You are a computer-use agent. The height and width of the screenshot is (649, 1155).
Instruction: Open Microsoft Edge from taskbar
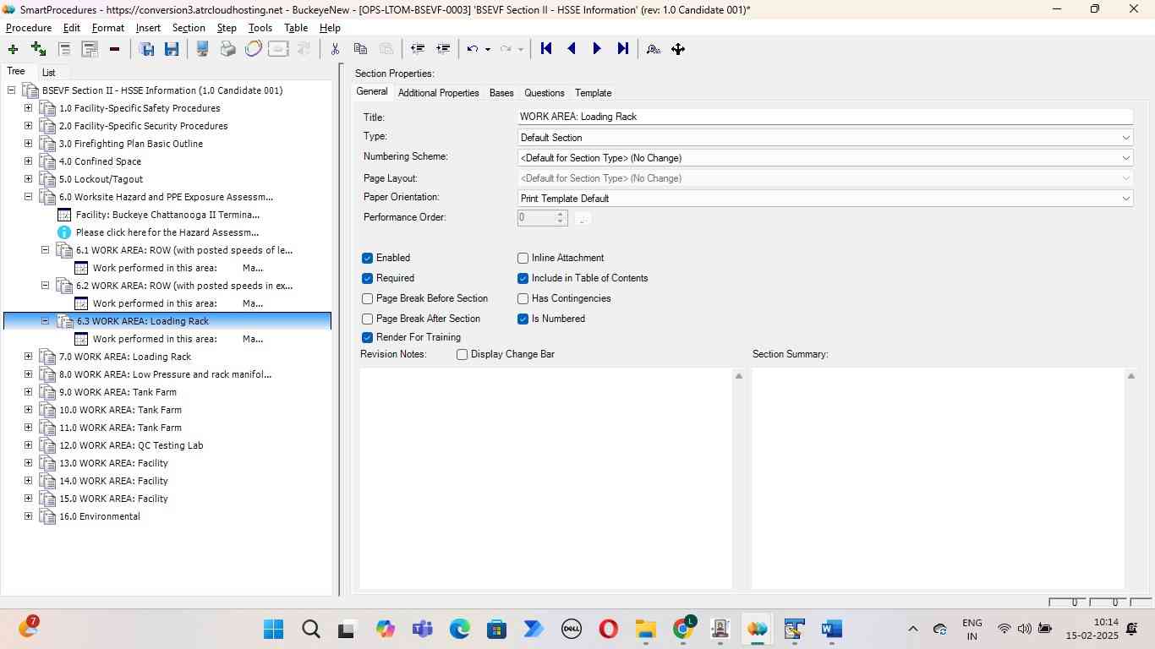point(459,630)
